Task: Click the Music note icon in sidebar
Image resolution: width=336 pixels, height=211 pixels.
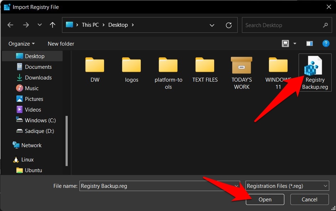Action: coord(20,88)
